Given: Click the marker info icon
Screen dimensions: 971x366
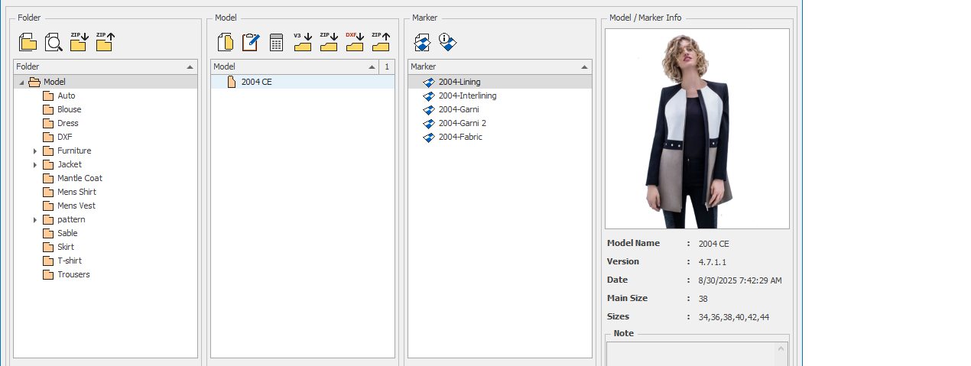Looking at the screenshot, I should 448,43.
